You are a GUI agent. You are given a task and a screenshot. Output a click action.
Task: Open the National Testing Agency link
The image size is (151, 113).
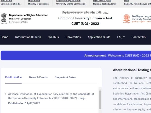pos(105,4)
